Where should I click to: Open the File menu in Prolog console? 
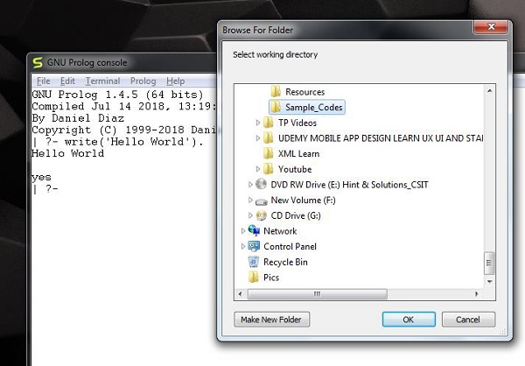coord(43,81)
